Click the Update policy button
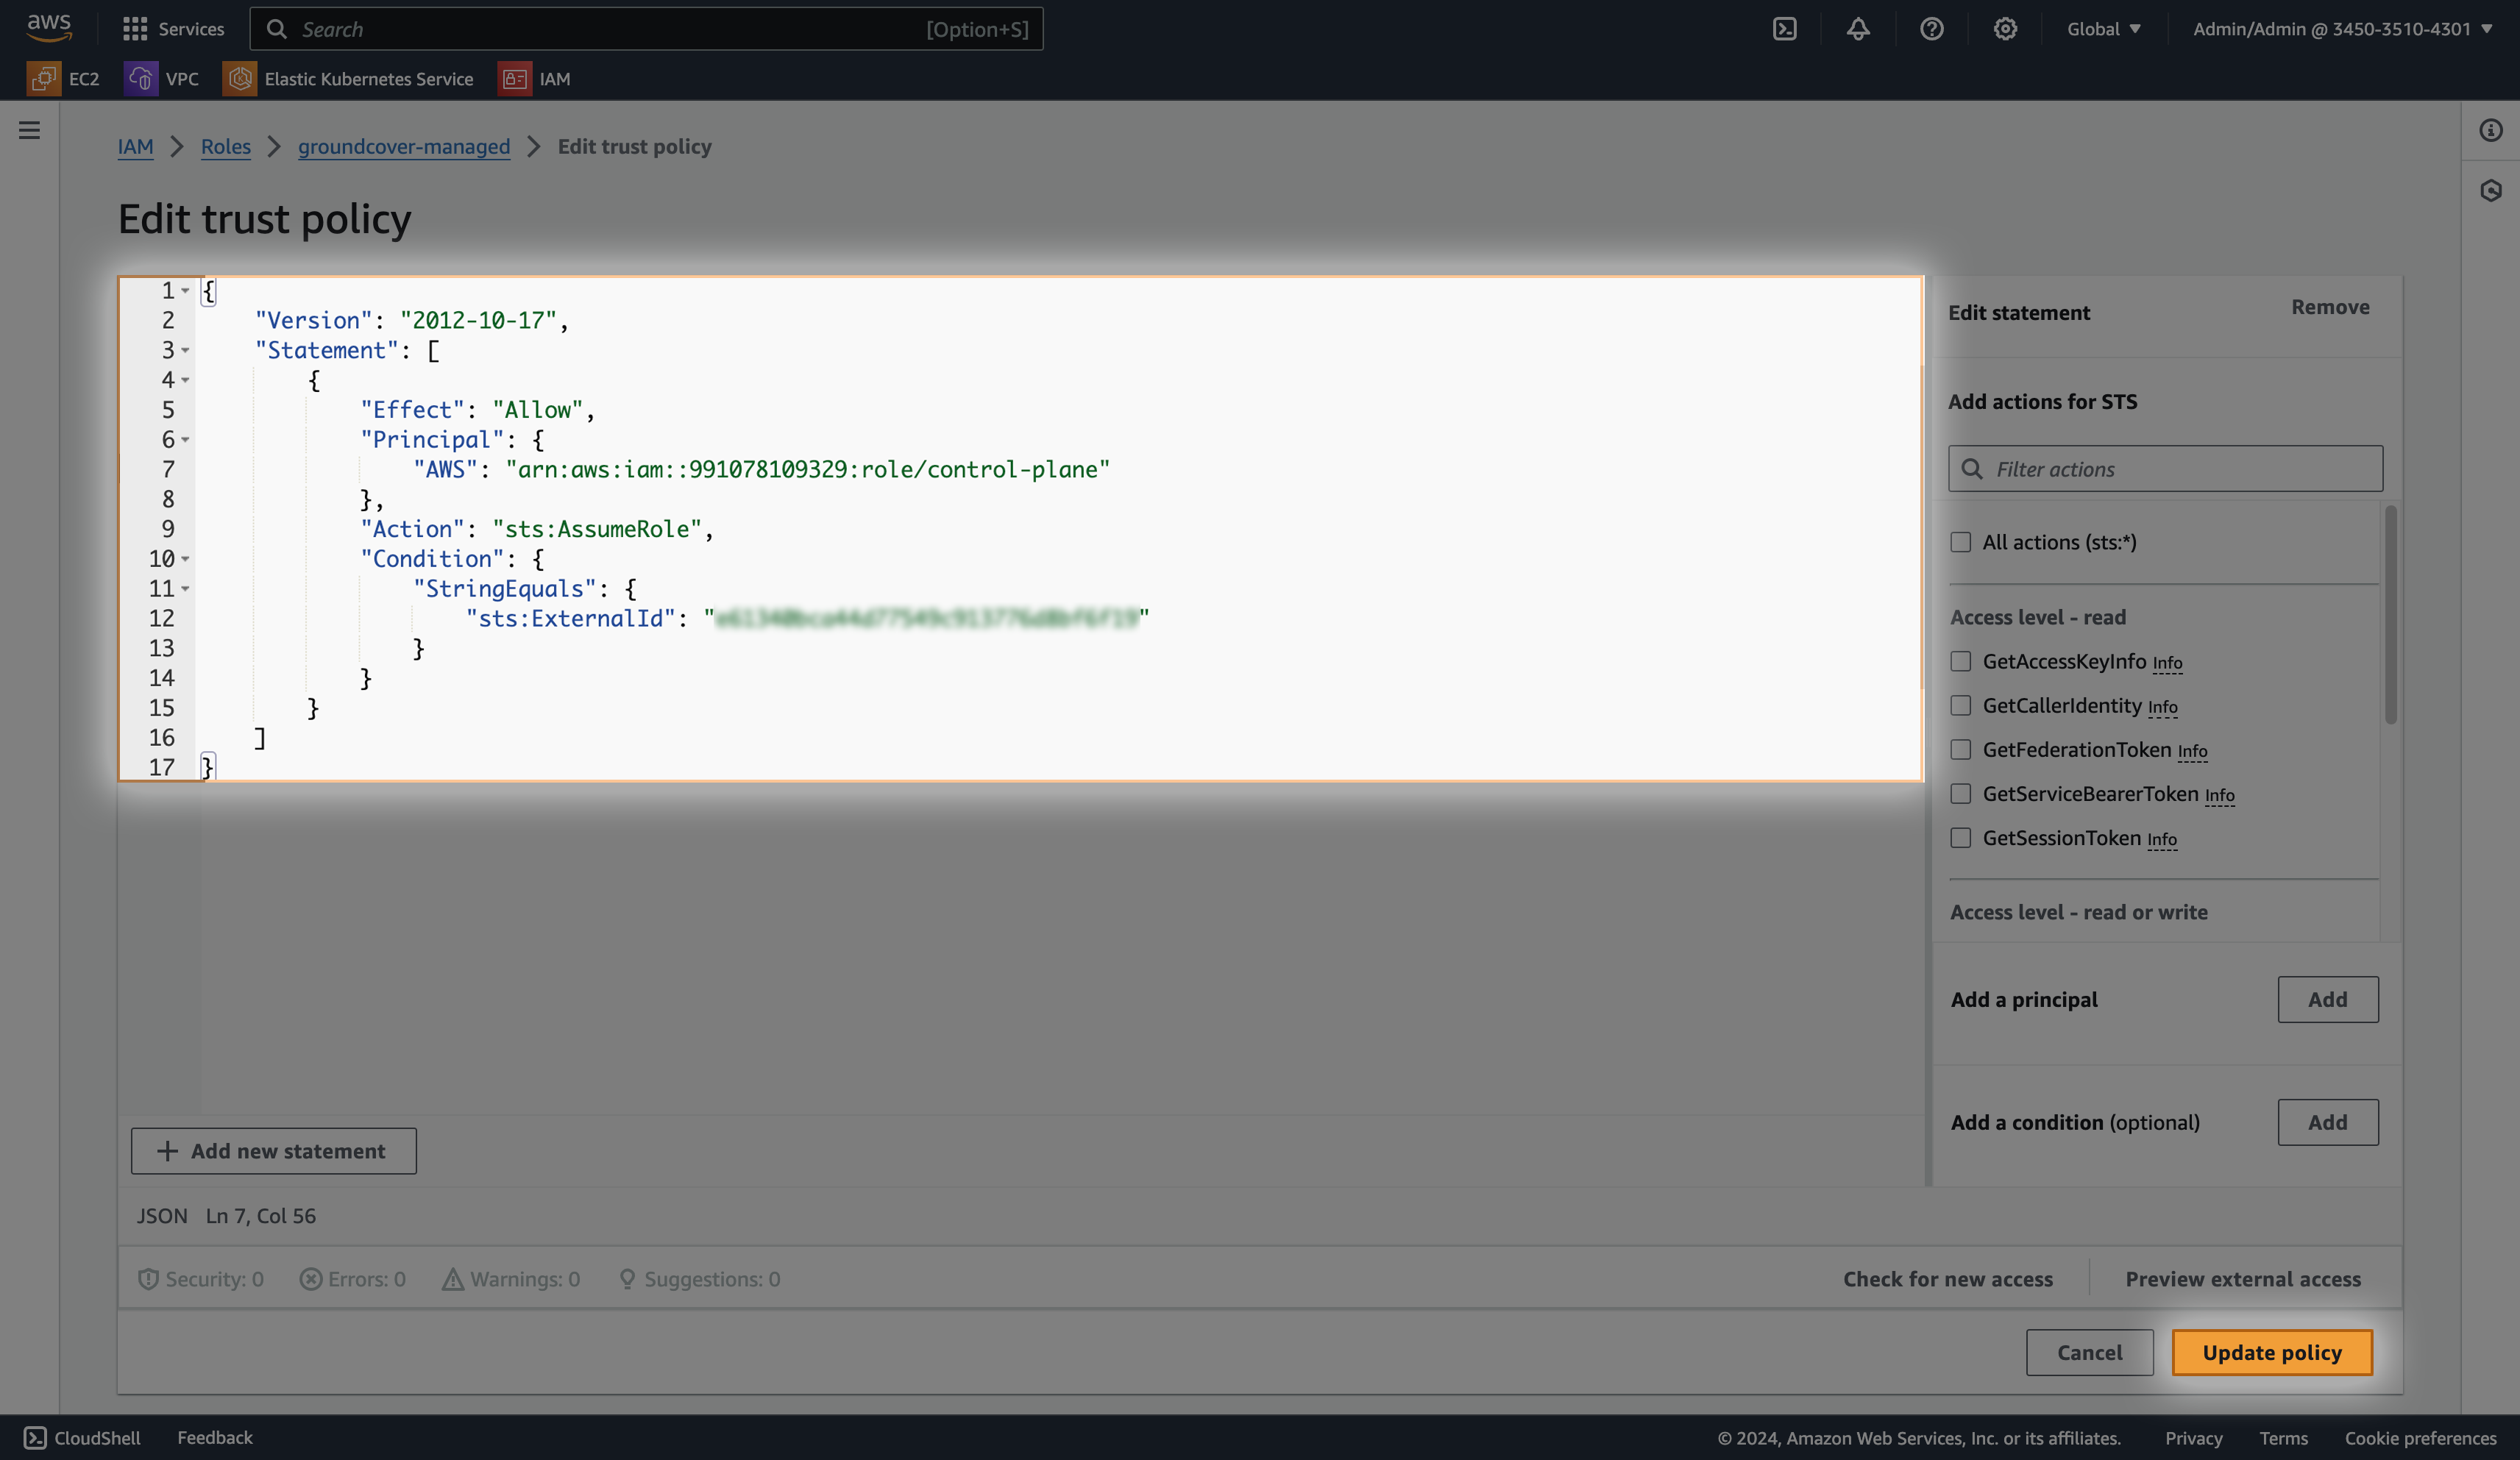The width and height of the screenshot is (2520, 1460). [x=2272, y=1352]
